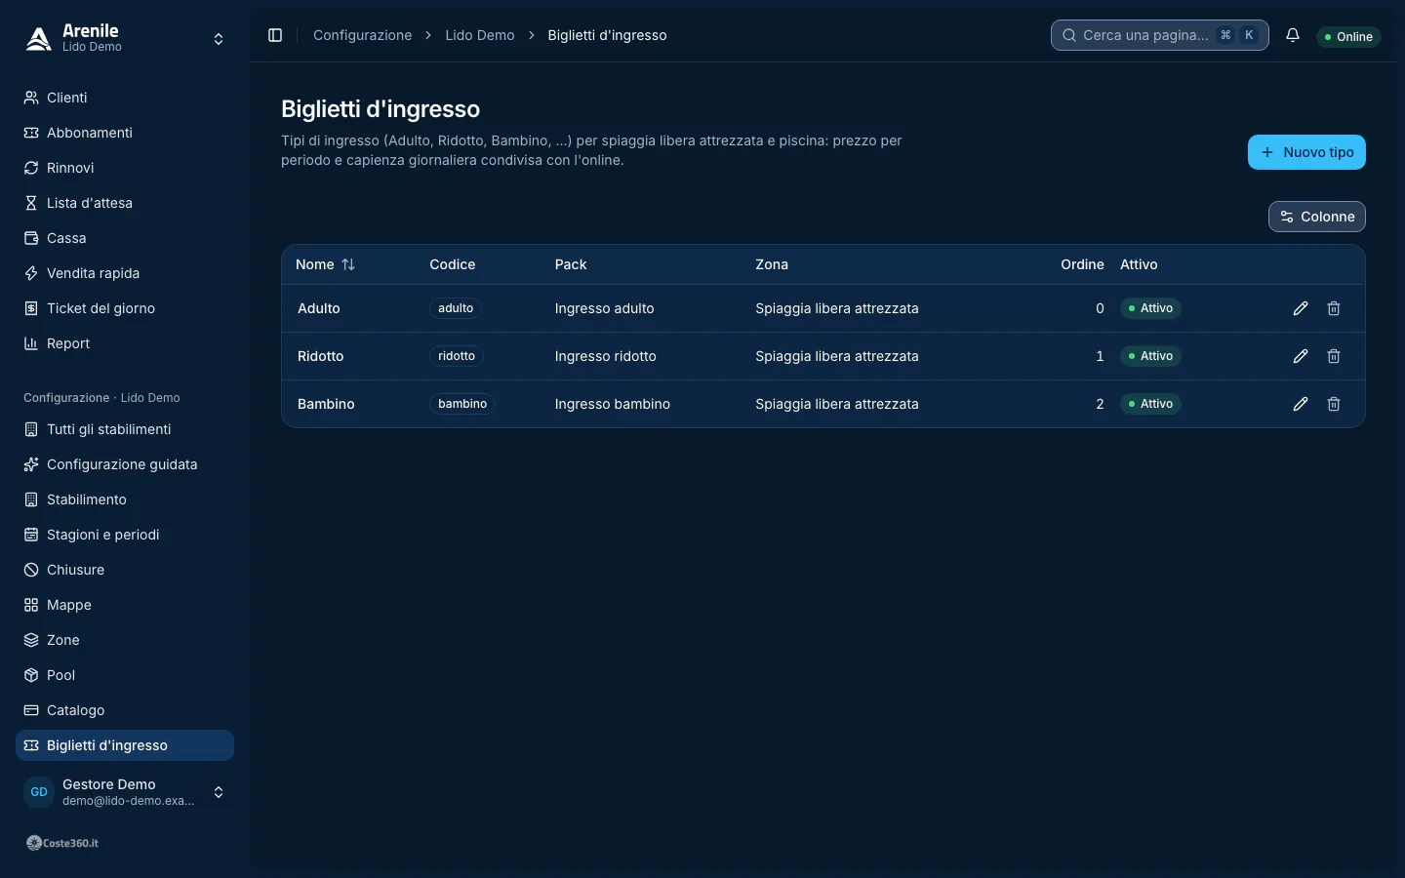Go to Stagioni e periodi
The width and height of the screenshot is (1405, 878).
tap(125, 535)
